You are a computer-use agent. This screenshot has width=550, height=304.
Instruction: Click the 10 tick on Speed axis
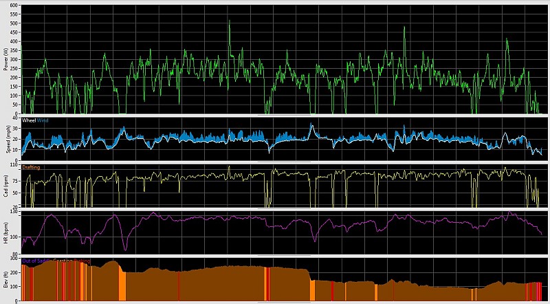click(16, 149)
